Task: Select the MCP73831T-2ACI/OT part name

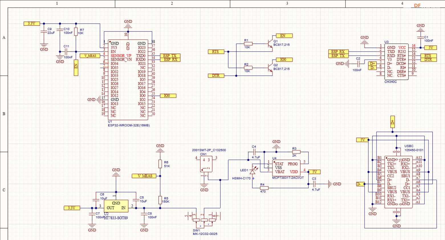Action: point(288,178)
